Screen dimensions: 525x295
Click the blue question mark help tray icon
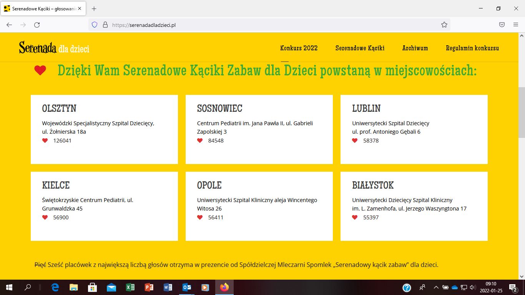pos(407,287)
